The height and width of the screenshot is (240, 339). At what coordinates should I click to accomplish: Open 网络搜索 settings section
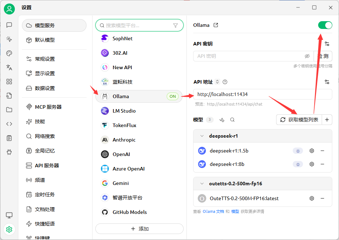pos(54,136)
